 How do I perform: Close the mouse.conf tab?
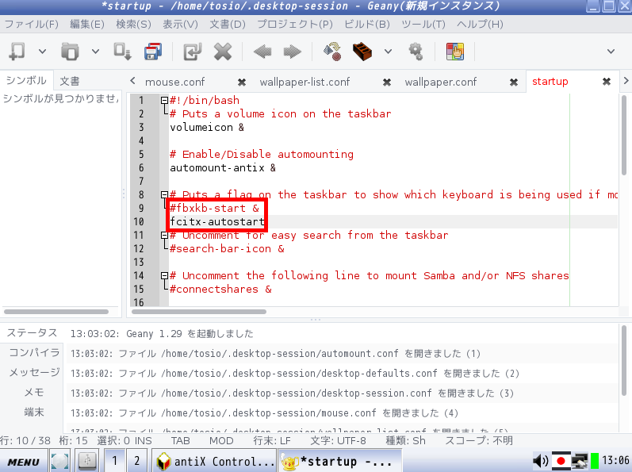click(241, 83)
